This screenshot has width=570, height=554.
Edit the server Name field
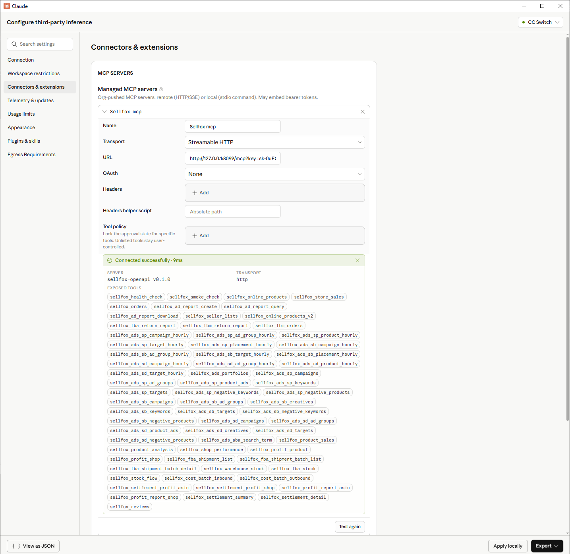(x=233, y=126)
